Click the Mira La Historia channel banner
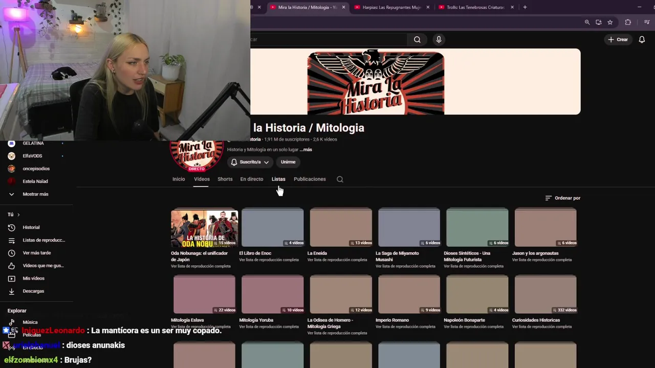The width and height of the screenshot is (655, 368). pos(416,82)
